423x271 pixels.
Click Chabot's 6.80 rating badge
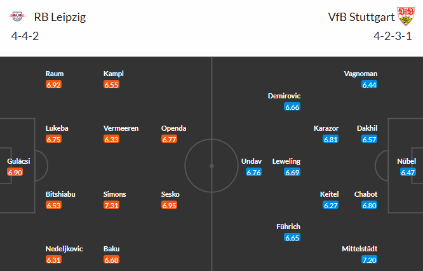pyautogui.click(x=369, y=205)
